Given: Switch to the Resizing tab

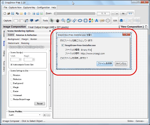Looking at the screenshot, I should point(25,43).
